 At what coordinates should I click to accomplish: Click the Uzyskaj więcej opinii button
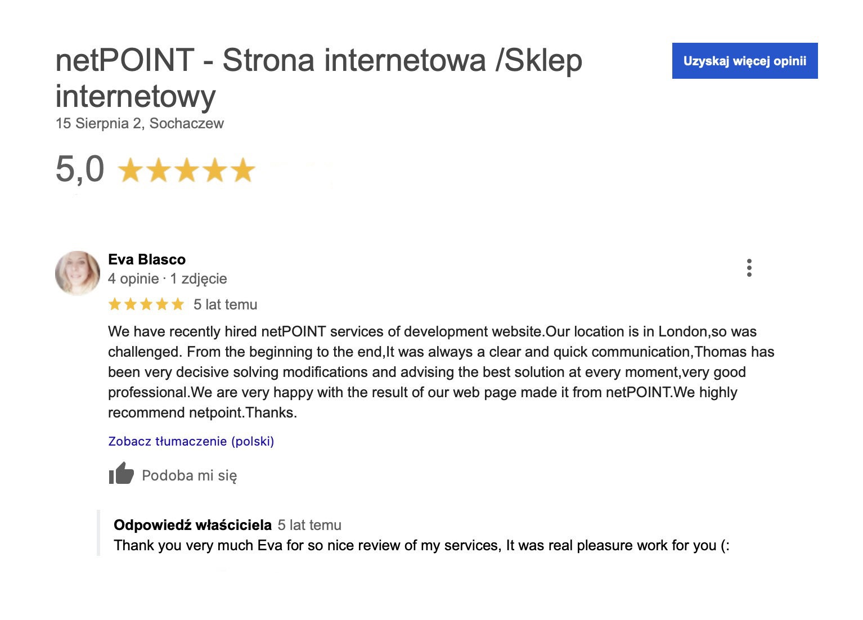coord(744,61)
